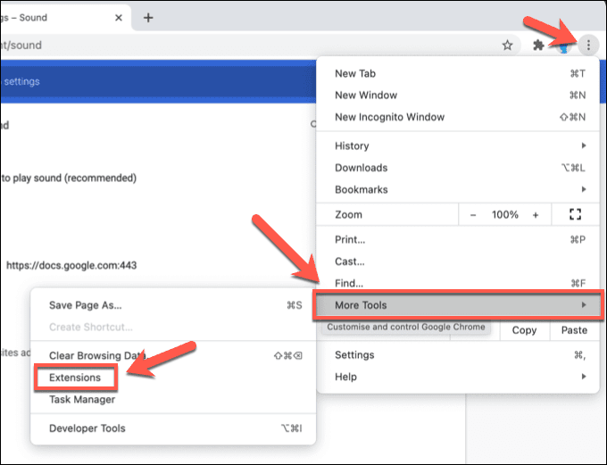Enter fullscreen using the zoom fullscreen icon
This screenshot has height=465, width=607.
pos(575,215)
